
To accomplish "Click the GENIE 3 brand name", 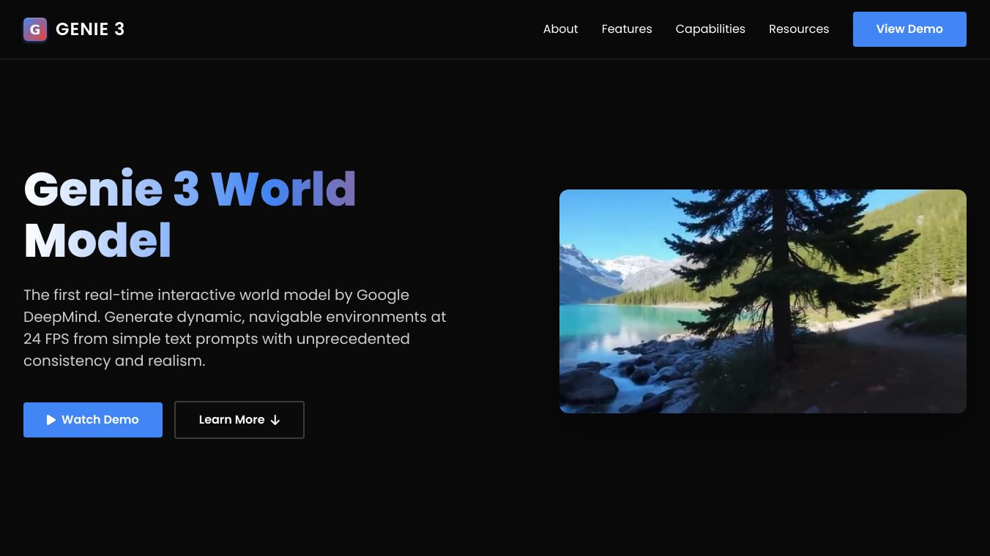I will (x=90, y=29).
